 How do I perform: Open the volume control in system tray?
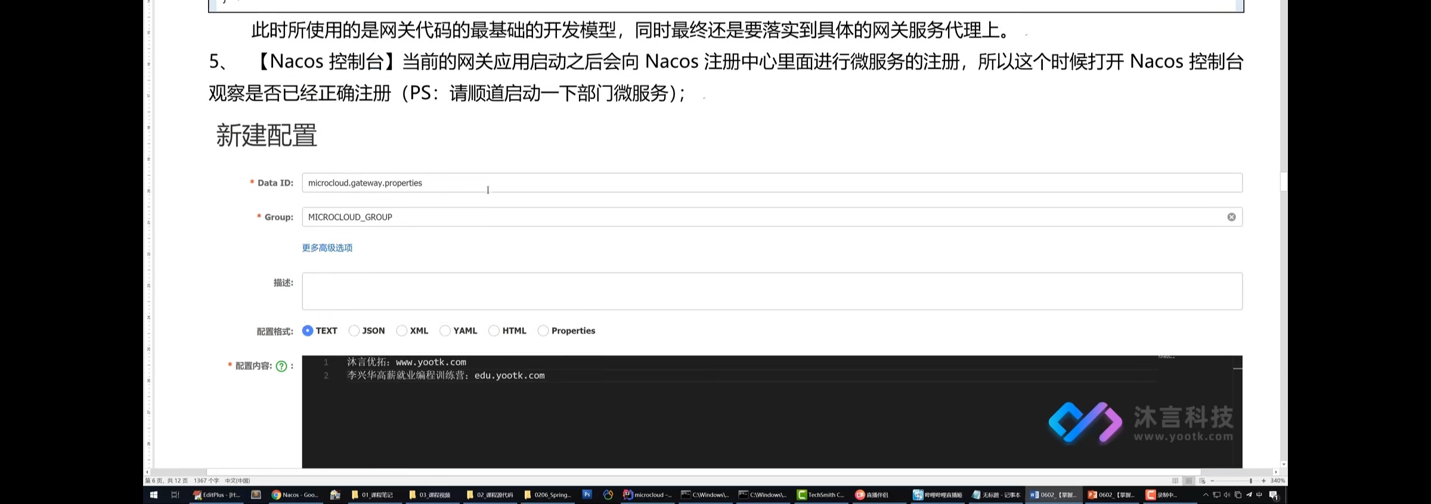point(1227,495)
